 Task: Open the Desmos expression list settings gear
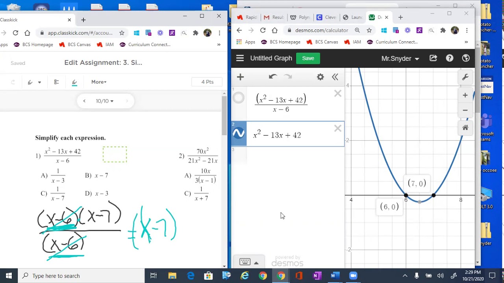click(321, 77)
